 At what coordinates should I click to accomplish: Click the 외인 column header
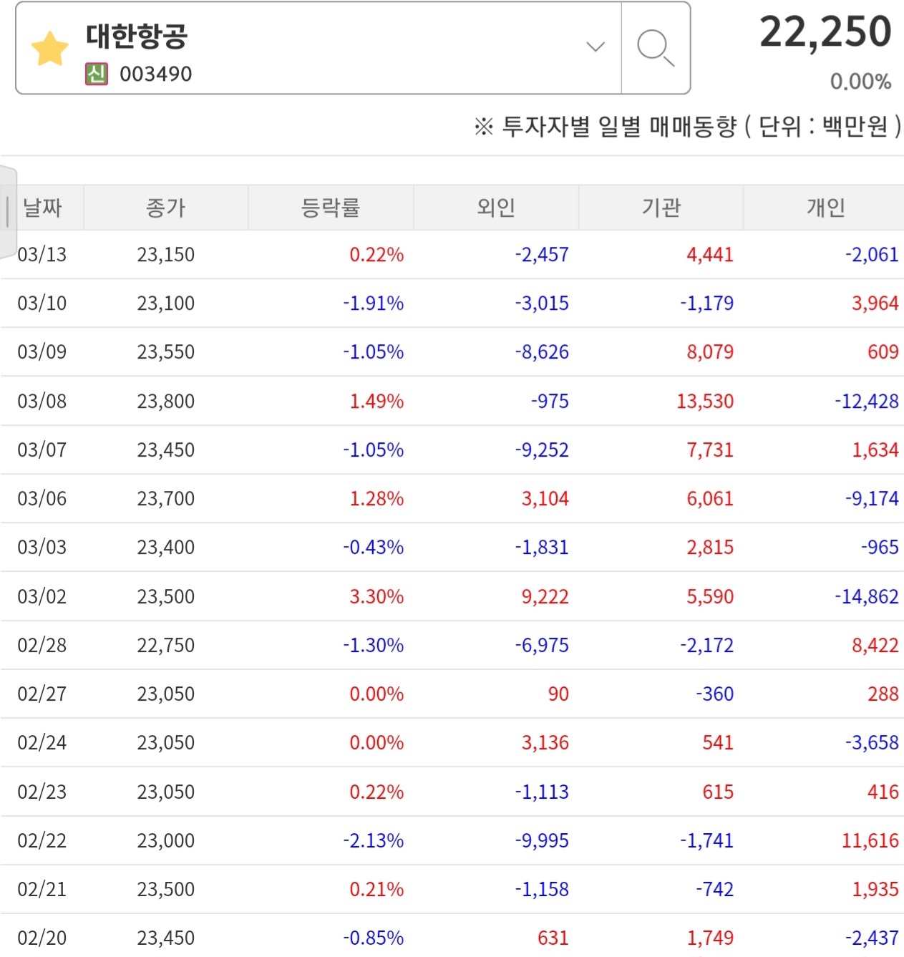pos(496,208)
